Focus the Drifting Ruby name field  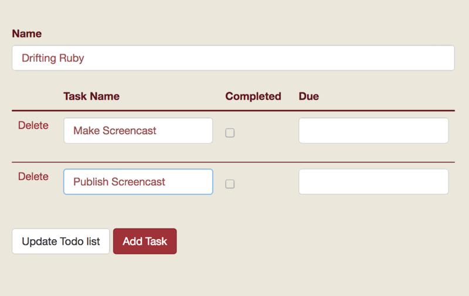pyautogui.click(x=233, y=58)
